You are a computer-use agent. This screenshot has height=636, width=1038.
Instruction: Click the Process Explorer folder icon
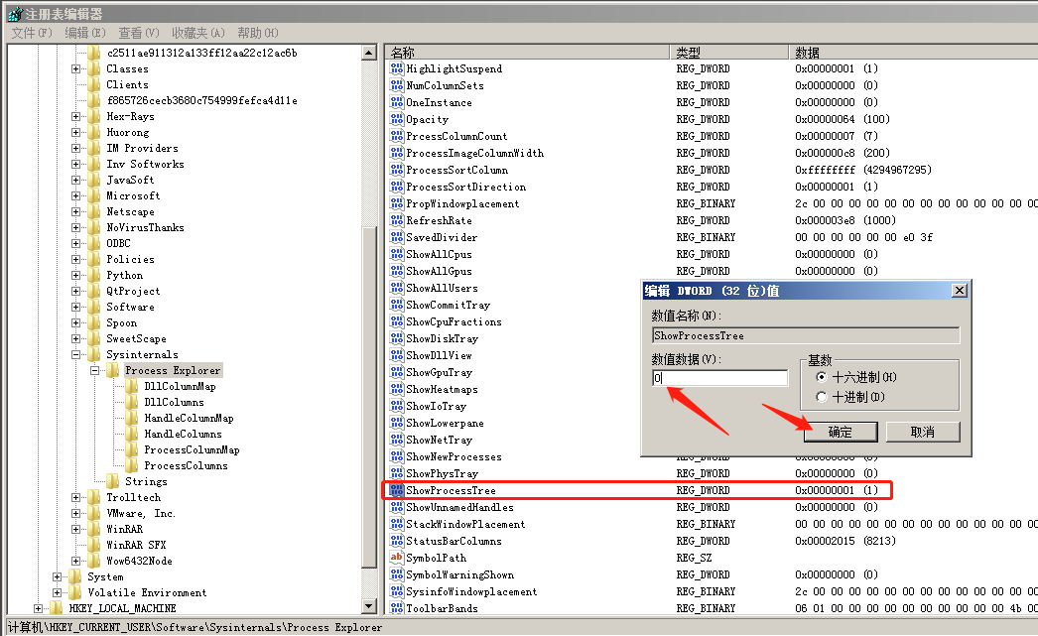113,370
